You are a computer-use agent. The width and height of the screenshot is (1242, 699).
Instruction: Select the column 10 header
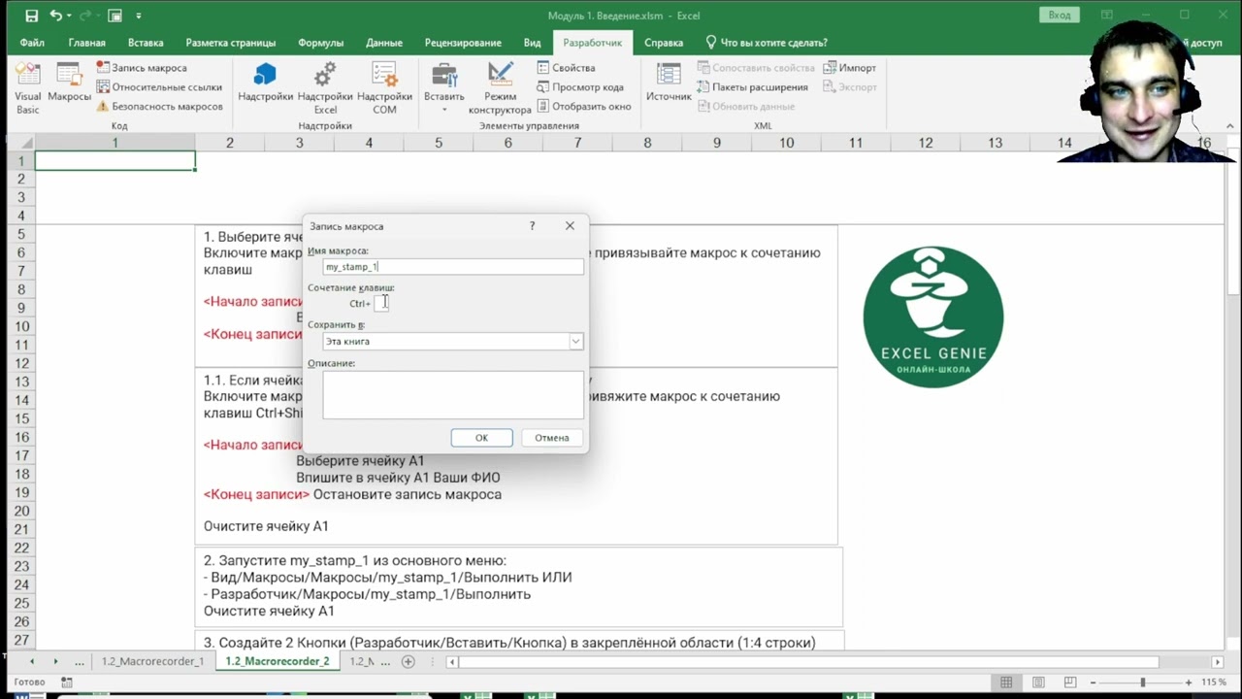786,143
